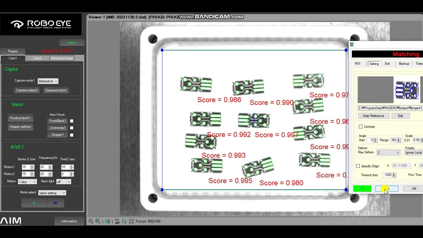
Task: Toggle the Front/Back1 checkbox
Action: click(72, 121)
